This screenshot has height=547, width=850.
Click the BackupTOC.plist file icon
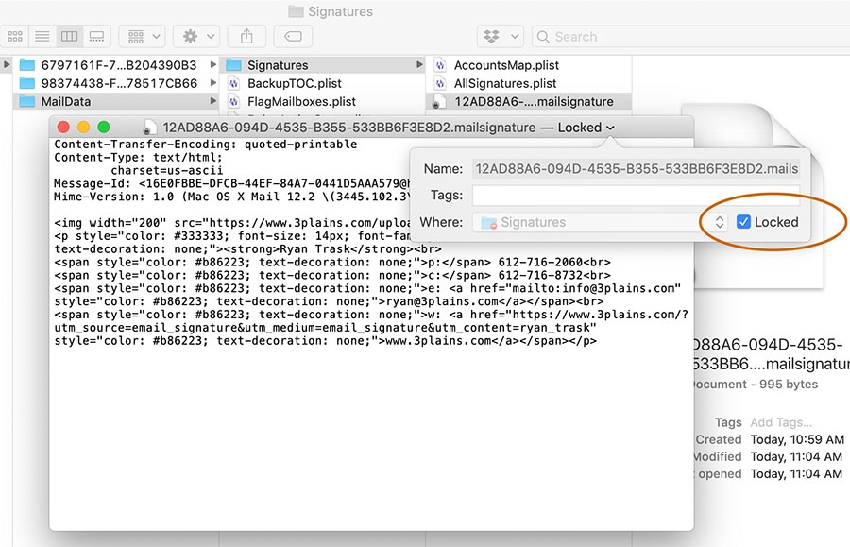pos(233,83)
